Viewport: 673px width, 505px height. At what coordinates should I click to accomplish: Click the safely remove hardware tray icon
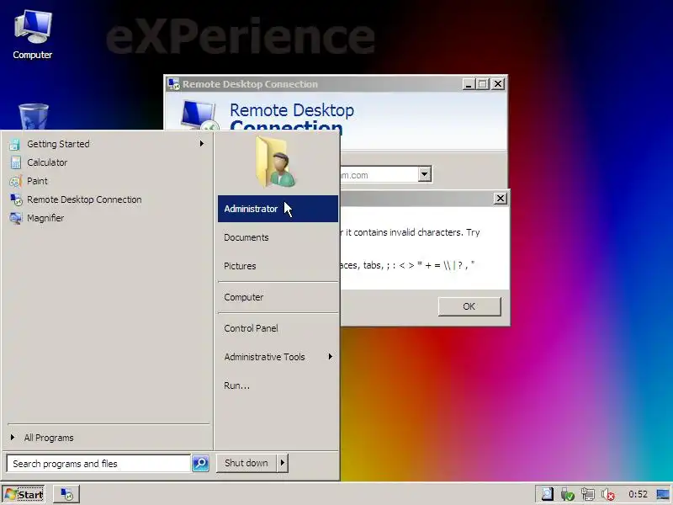[567, 494]
